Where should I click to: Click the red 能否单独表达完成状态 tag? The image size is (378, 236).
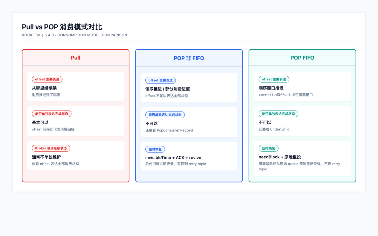[51, 114]
